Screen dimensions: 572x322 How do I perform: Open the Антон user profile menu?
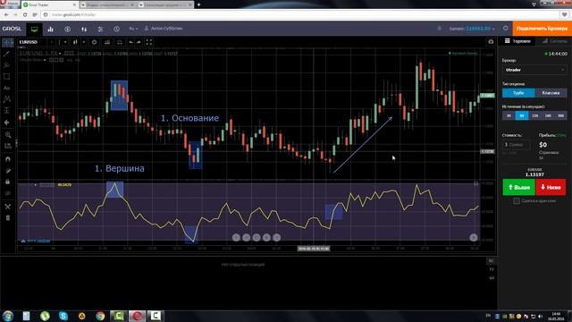[x=164, y=29]
